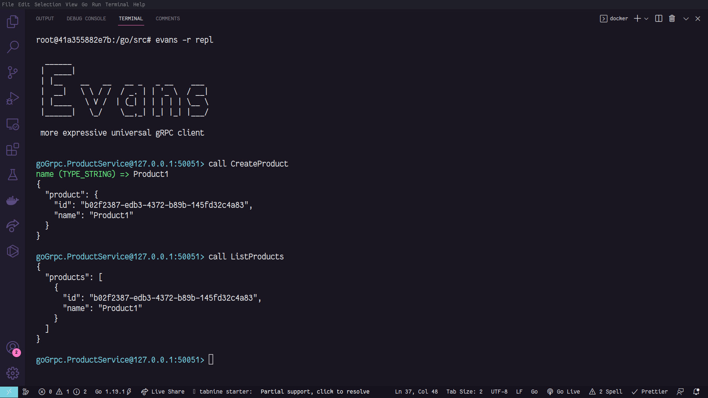Image resolution: width=708 pixels, height=398 pixels.
Task: Open the Source Control view
Action: tap(13, 73)
